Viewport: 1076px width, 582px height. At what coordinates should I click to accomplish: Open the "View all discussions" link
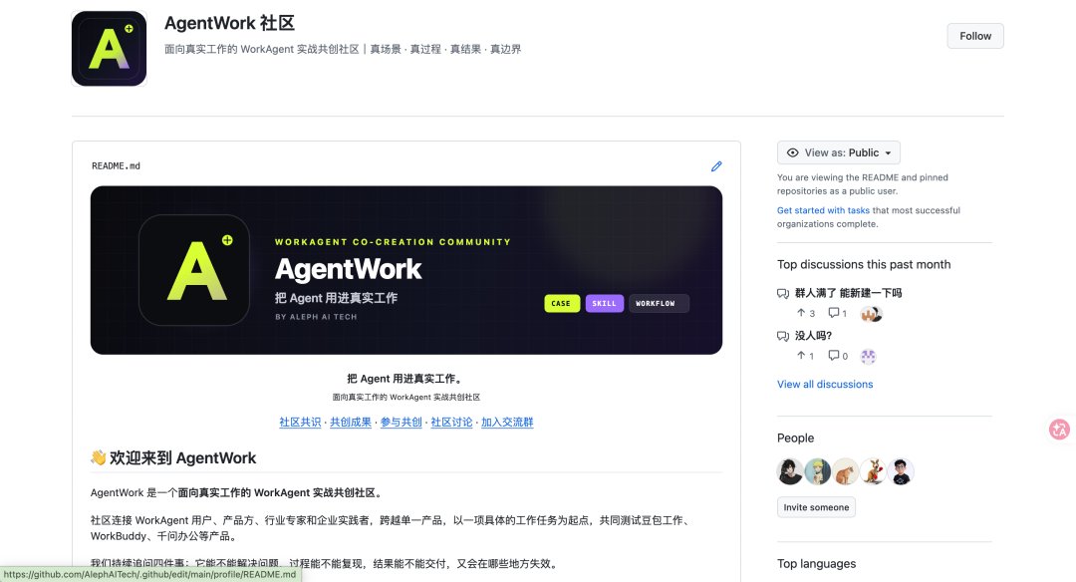825,385
